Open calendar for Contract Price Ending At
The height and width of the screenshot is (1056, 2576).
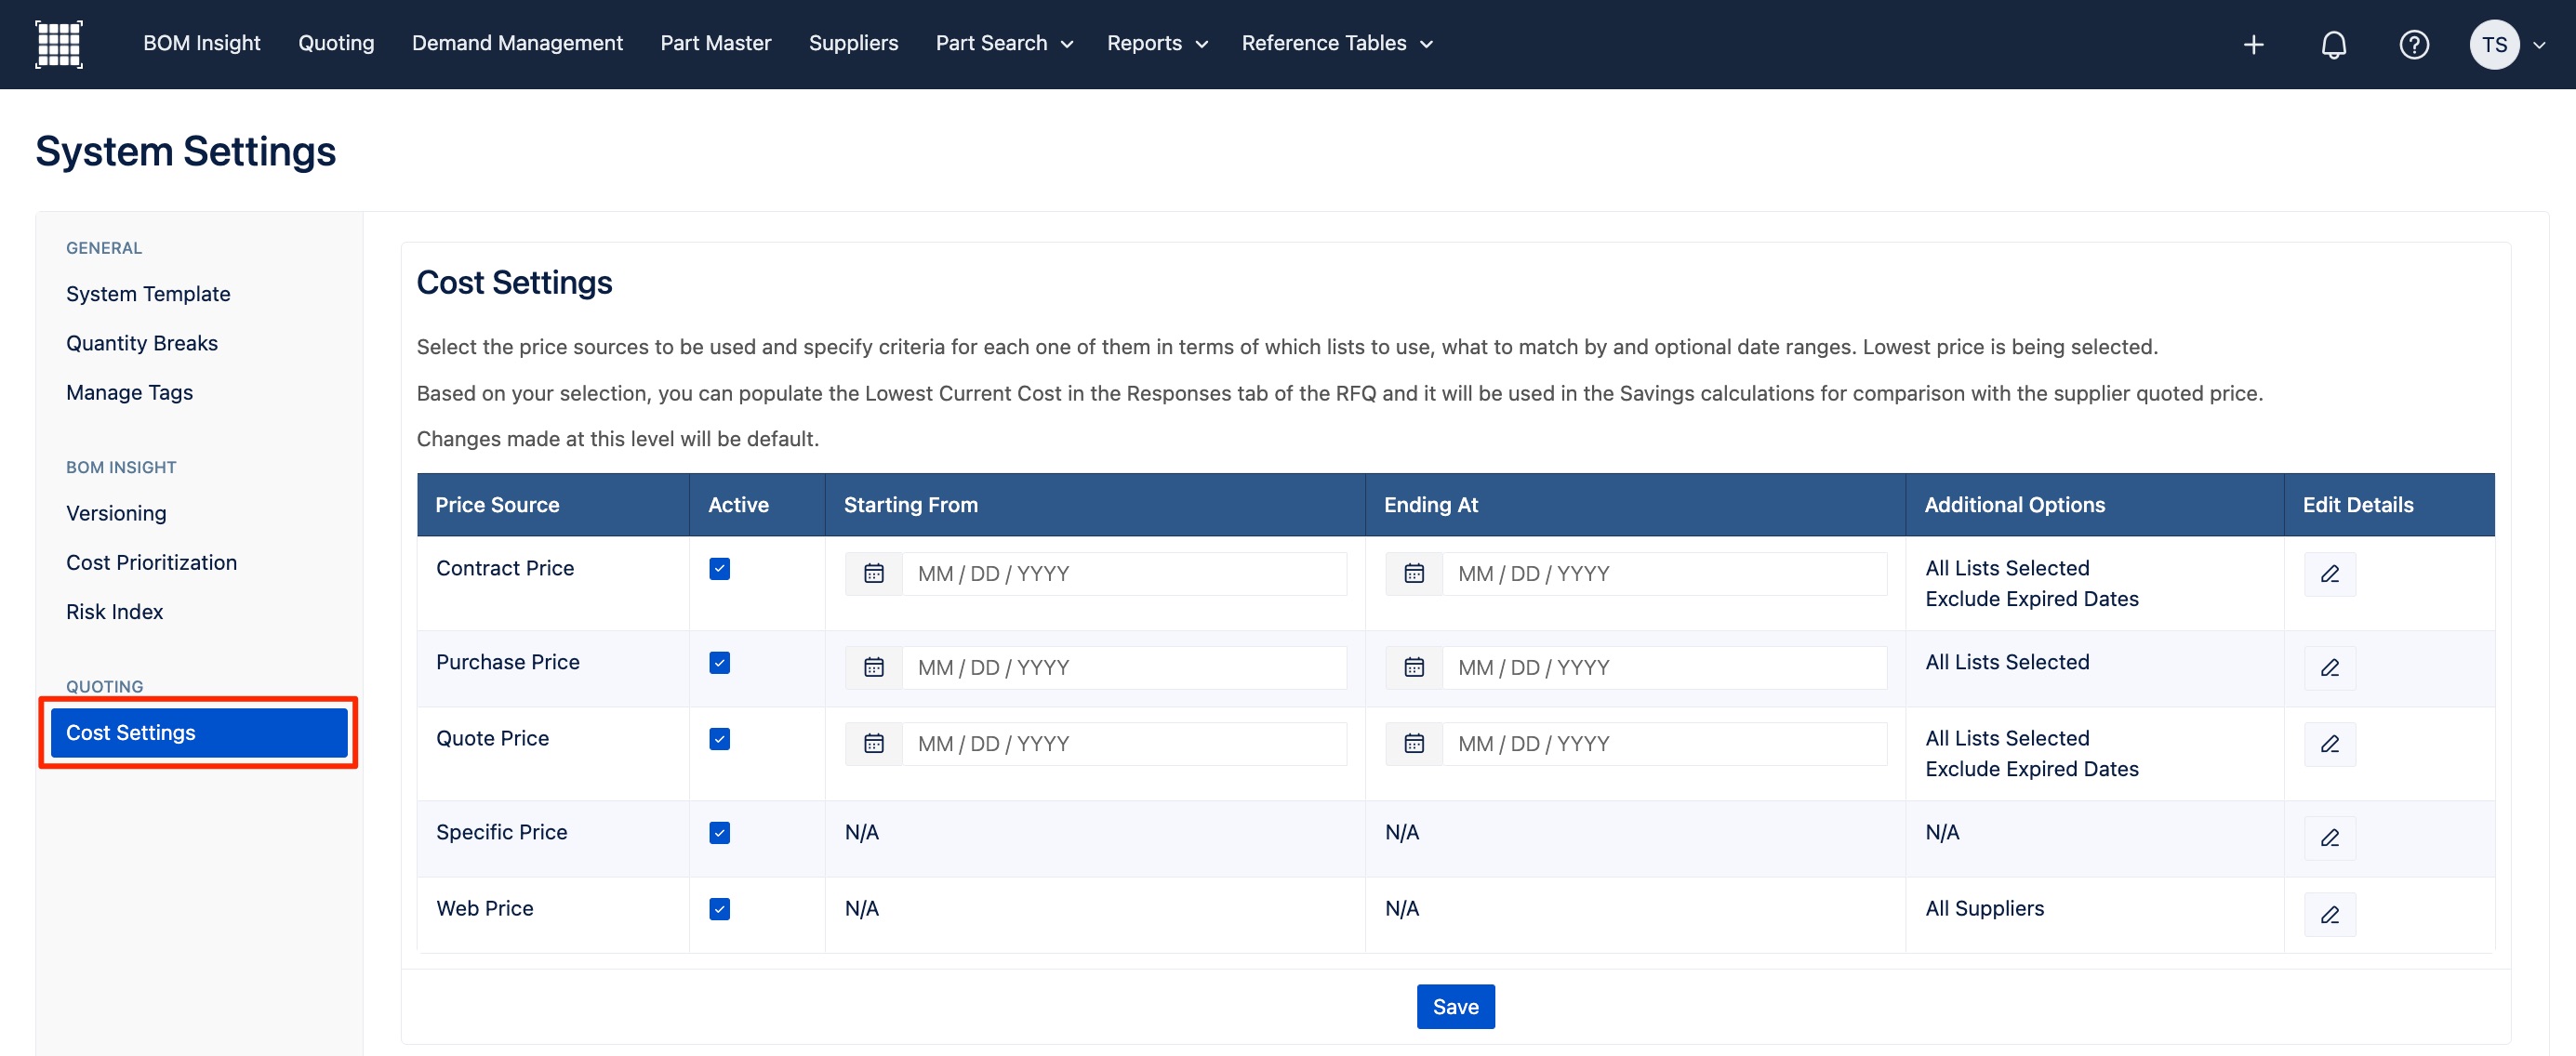click(x=1413, y=574)
